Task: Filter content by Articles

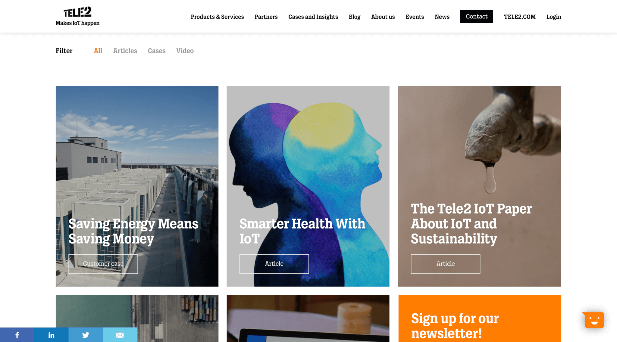Action: (125, 51)
